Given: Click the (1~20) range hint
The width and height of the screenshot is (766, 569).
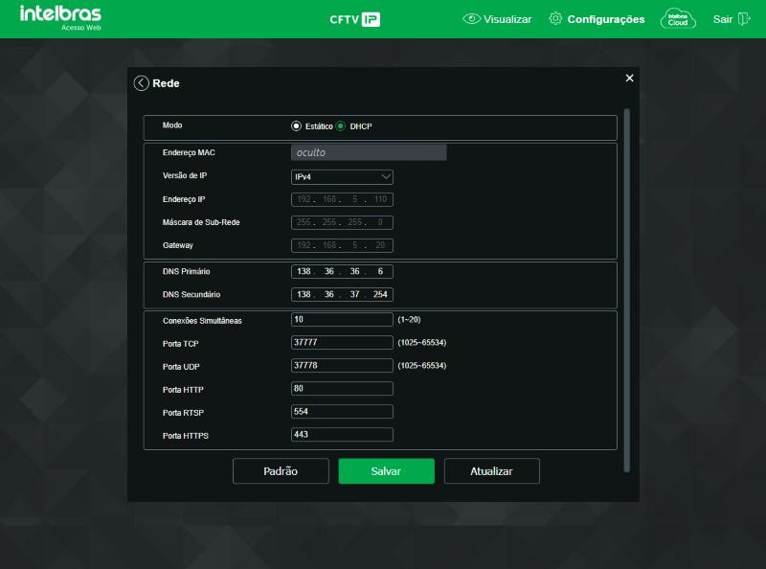Looking at the screenshot, I should coord(409,319).
